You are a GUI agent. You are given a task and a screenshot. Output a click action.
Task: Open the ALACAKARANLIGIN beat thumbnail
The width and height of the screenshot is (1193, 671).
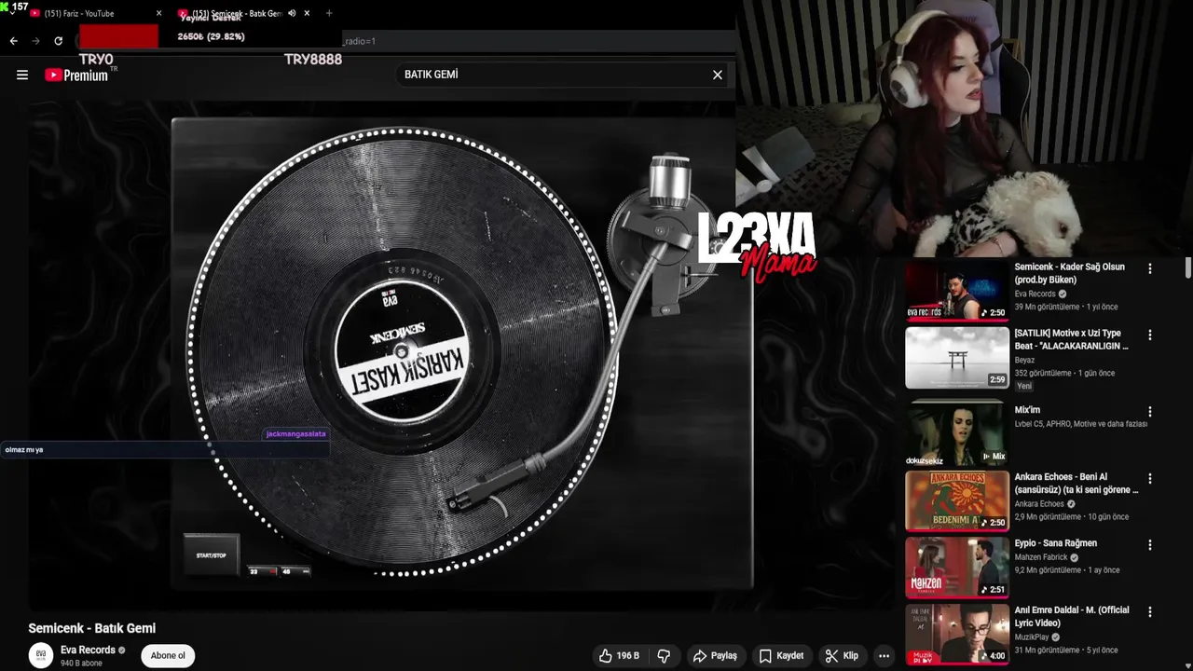(x=957, y=357)
